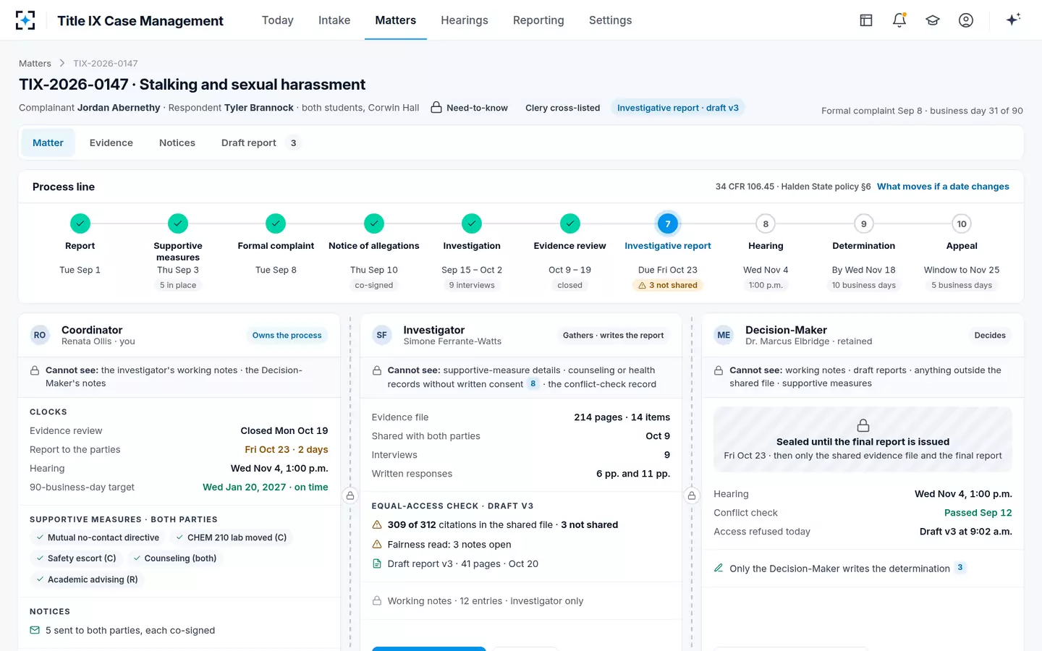The height and width of the screenshot is (651, 1042).
Task: Click the Working notes lock icon
Action: coord(377,600)
